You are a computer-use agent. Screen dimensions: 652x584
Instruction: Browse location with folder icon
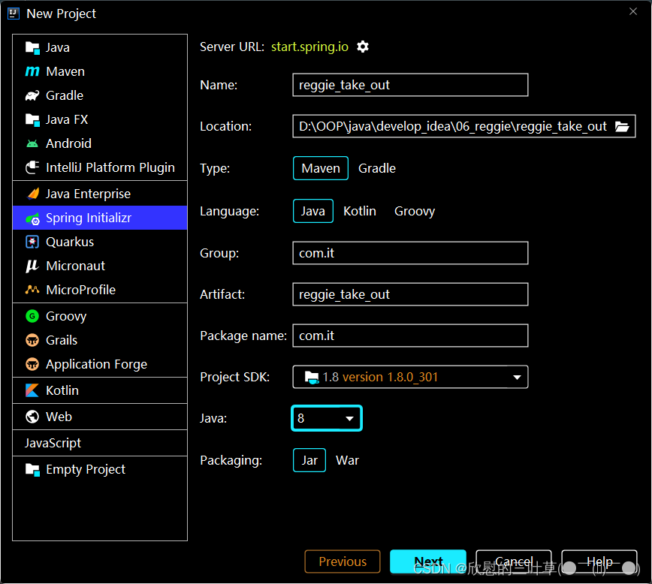click(622, 126)
